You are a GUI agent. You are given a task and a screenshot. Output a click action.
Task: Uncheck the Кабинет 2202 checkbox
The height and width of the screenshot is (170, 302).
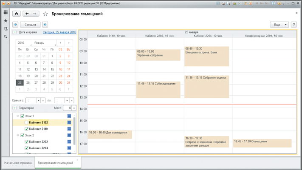(x=26, y=142)
